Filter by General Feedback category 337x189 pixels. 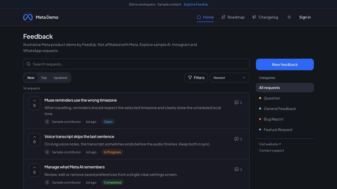[285, 109]
